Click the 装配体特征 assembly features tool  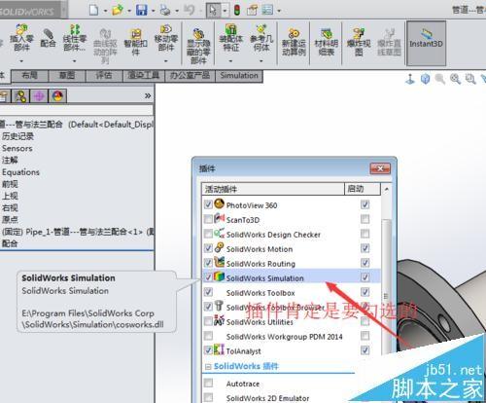tap(230, 38)
